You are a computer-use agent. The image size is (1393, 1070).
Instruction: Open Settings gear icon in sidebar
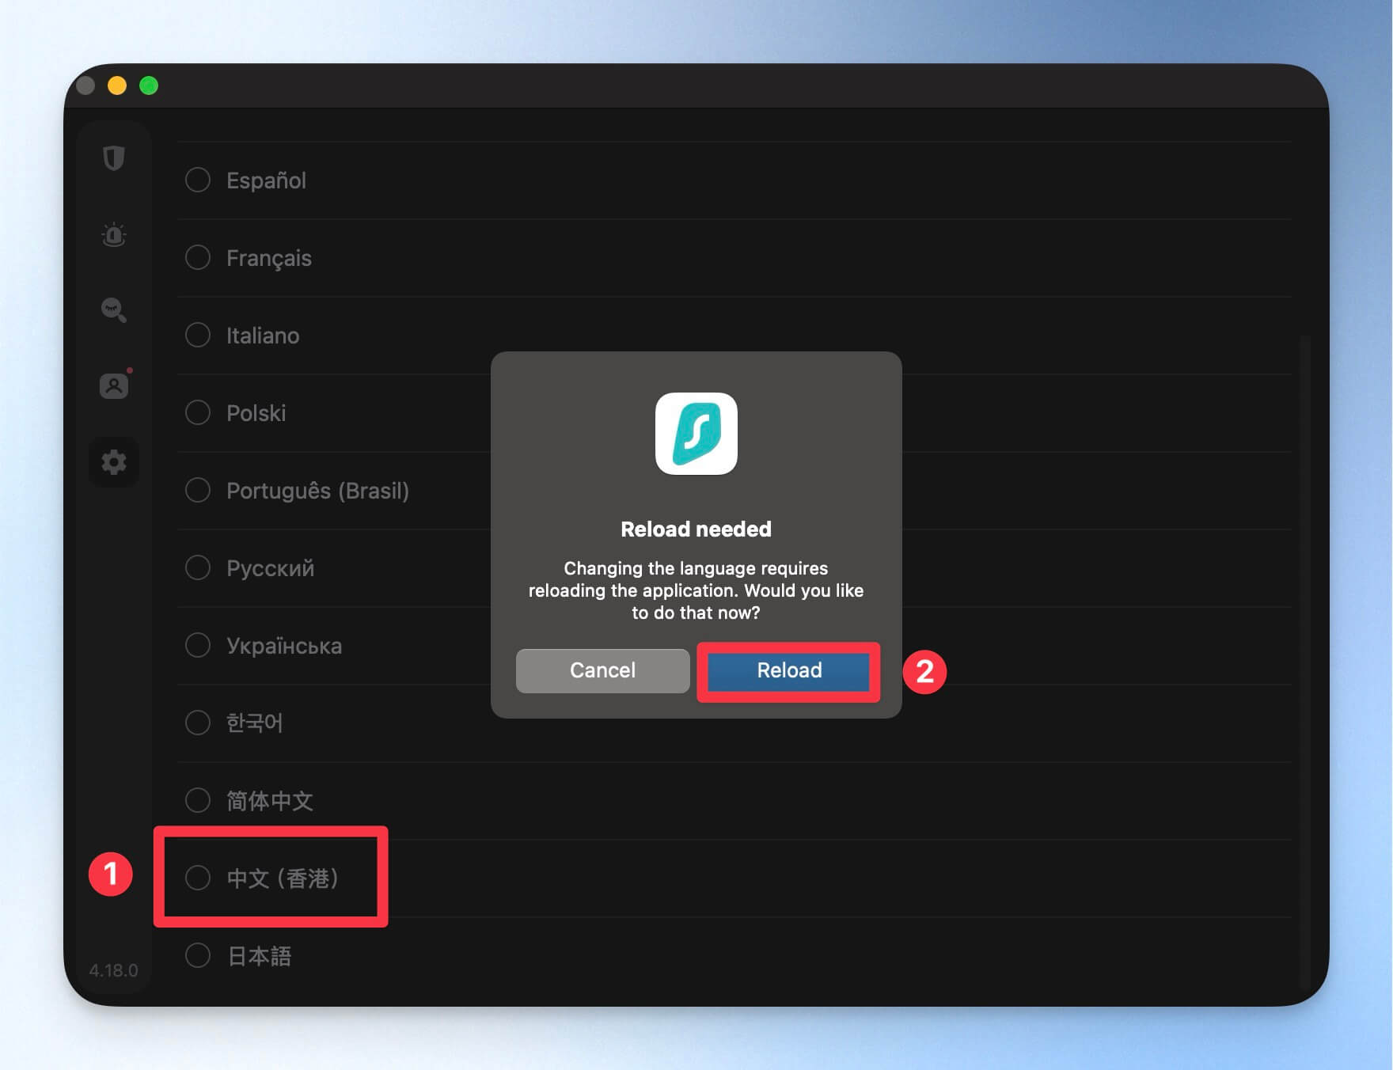[x=114, y=462]
